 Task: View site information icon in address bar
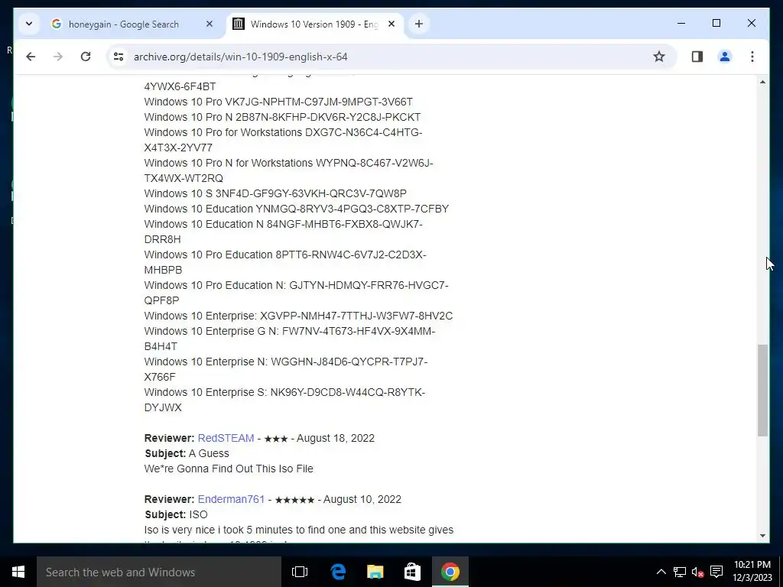pos(119,57)
